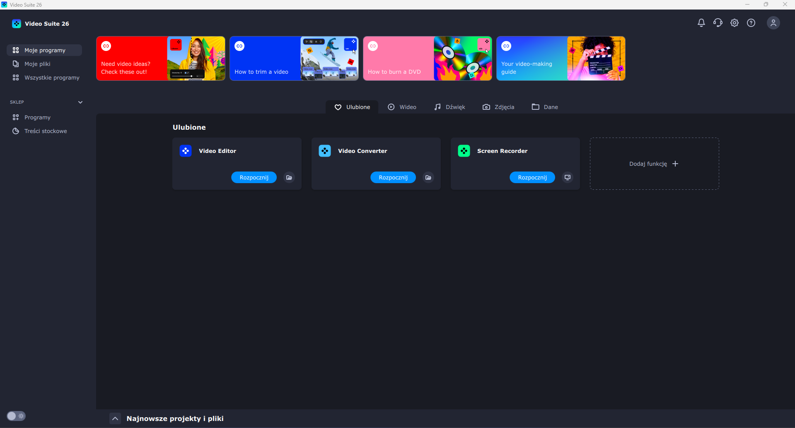Restore down the Video Suite 26 window

[x=766, y=5]
